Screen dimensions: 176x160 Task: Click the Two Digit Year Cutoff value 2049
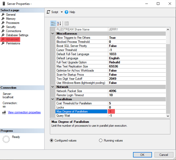(113, 79)
